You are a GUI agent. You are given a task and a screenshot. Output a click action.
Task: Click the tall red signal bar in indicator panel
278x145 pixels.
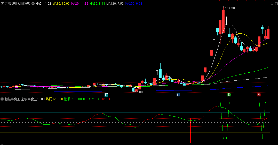pyautogui.click(x=190, y=131)
